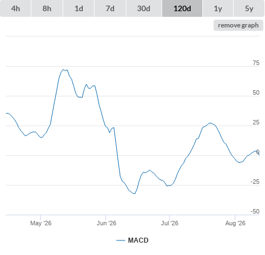The image size is (265, 255).
Task: Click the active 120d range tab
Action: (x=182, y=8)
